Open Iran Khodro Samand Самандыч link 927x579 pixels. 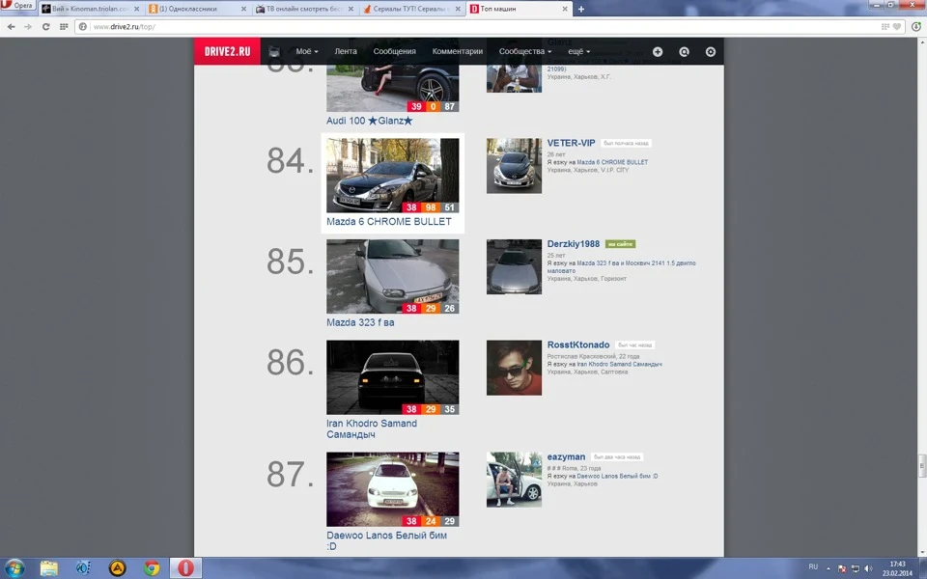point(372,428)
